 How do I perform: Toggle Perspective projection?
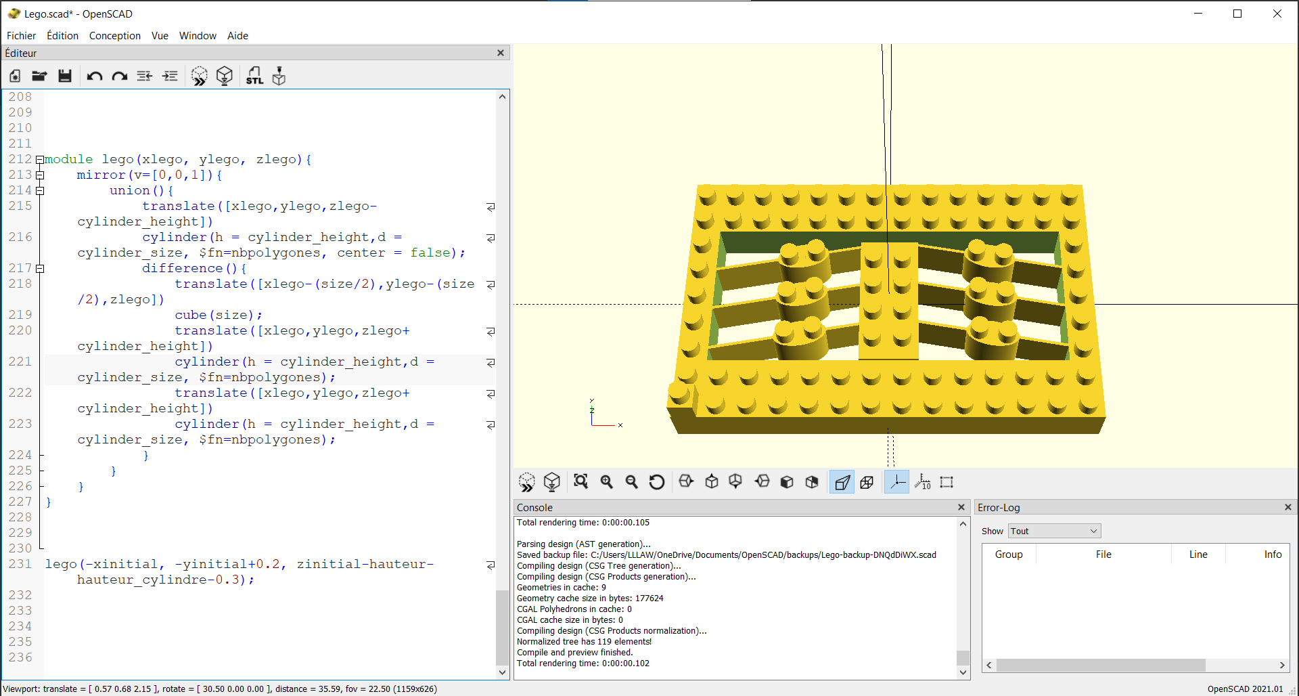(x=842, y=482)
